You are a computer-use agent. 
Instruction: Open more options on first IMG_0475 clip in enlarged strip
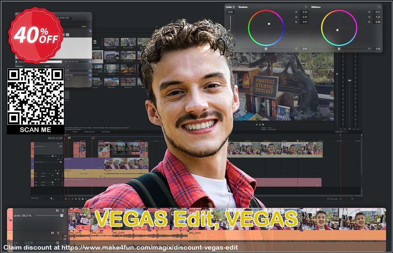88,228
